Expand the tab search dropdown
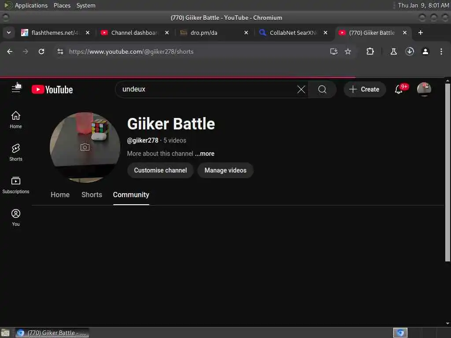This screenshot has height=338, width=451. (x=9, y=33)
